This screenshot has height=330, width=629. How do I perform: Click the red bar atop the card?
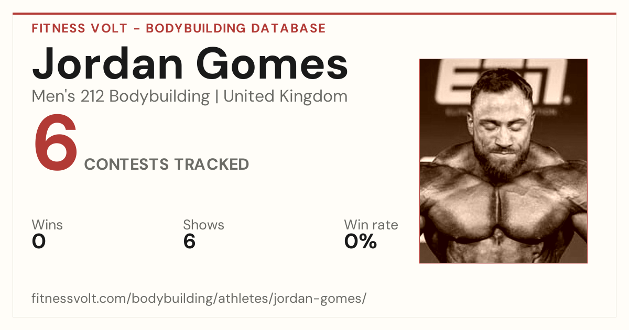click(314, 14)
